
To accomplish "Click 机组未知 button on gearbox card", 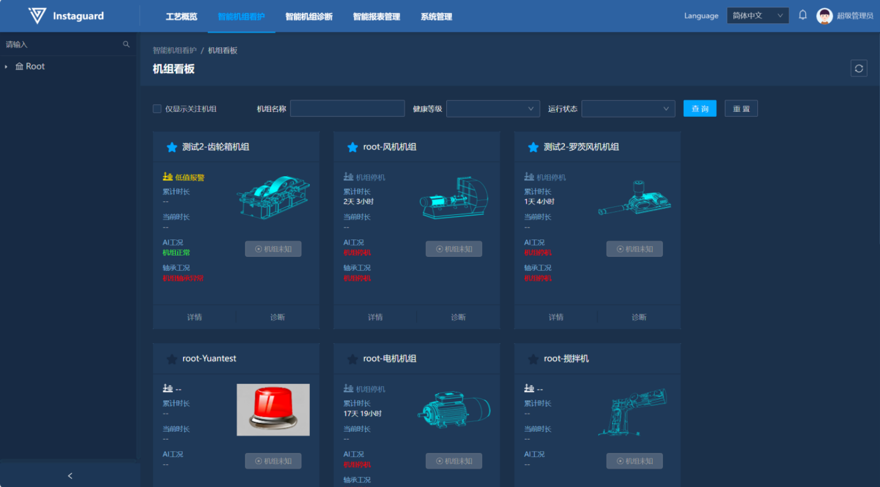I will [x=273, y=249].
